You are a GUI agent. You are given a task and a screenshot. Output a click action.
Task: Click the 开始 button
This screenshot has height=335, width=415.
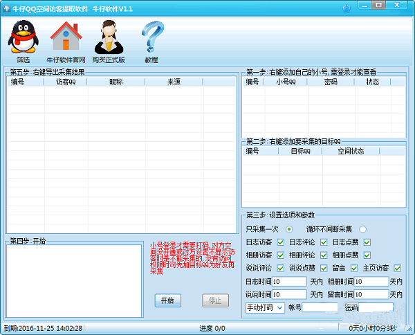[x=168, y=300]
